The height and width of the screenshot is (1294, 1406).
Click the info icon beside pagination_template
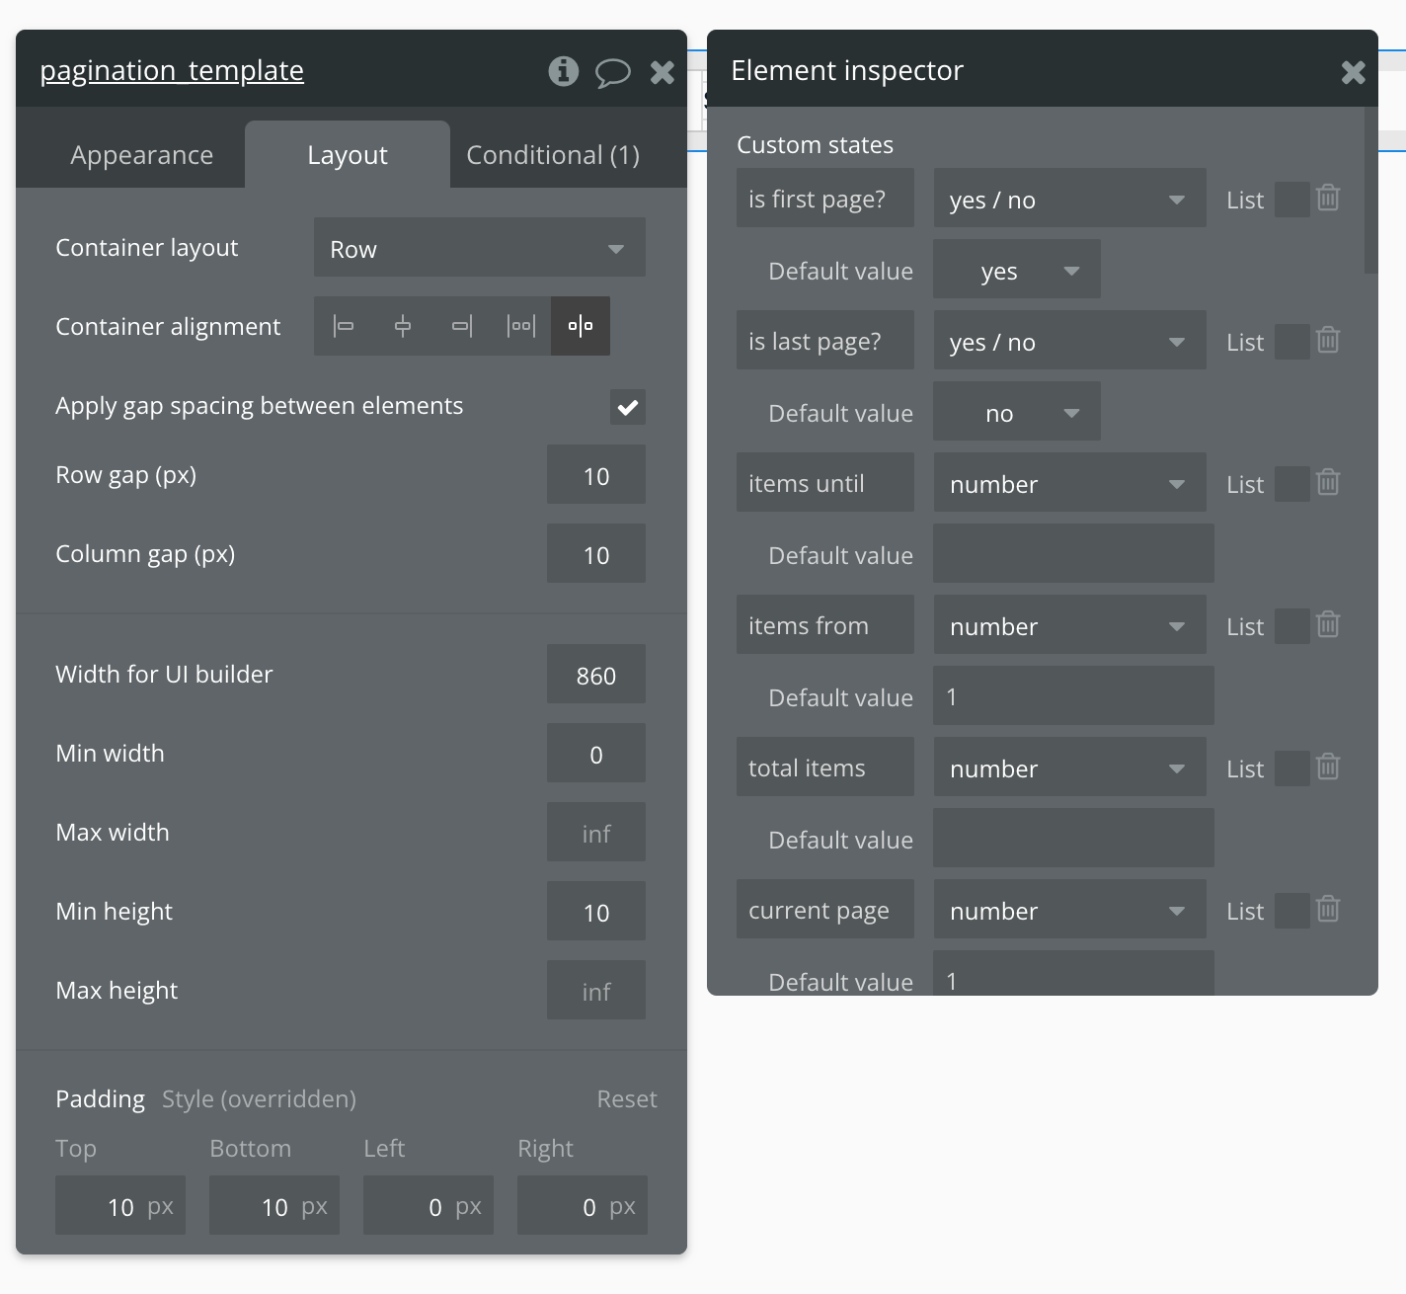coord(563,71)
